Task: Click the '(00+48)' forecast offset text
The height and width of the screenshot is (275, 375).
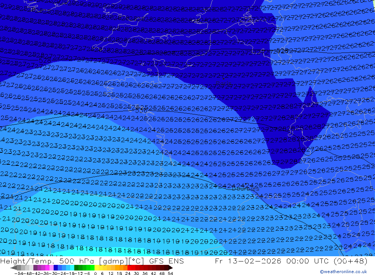Action: (x=350, y=261)
